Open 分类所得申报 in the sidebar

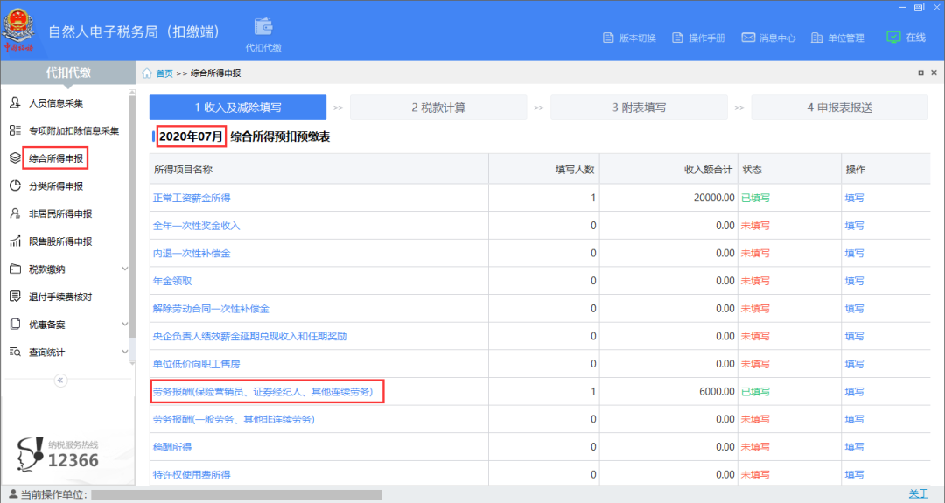tap(56, 186)
